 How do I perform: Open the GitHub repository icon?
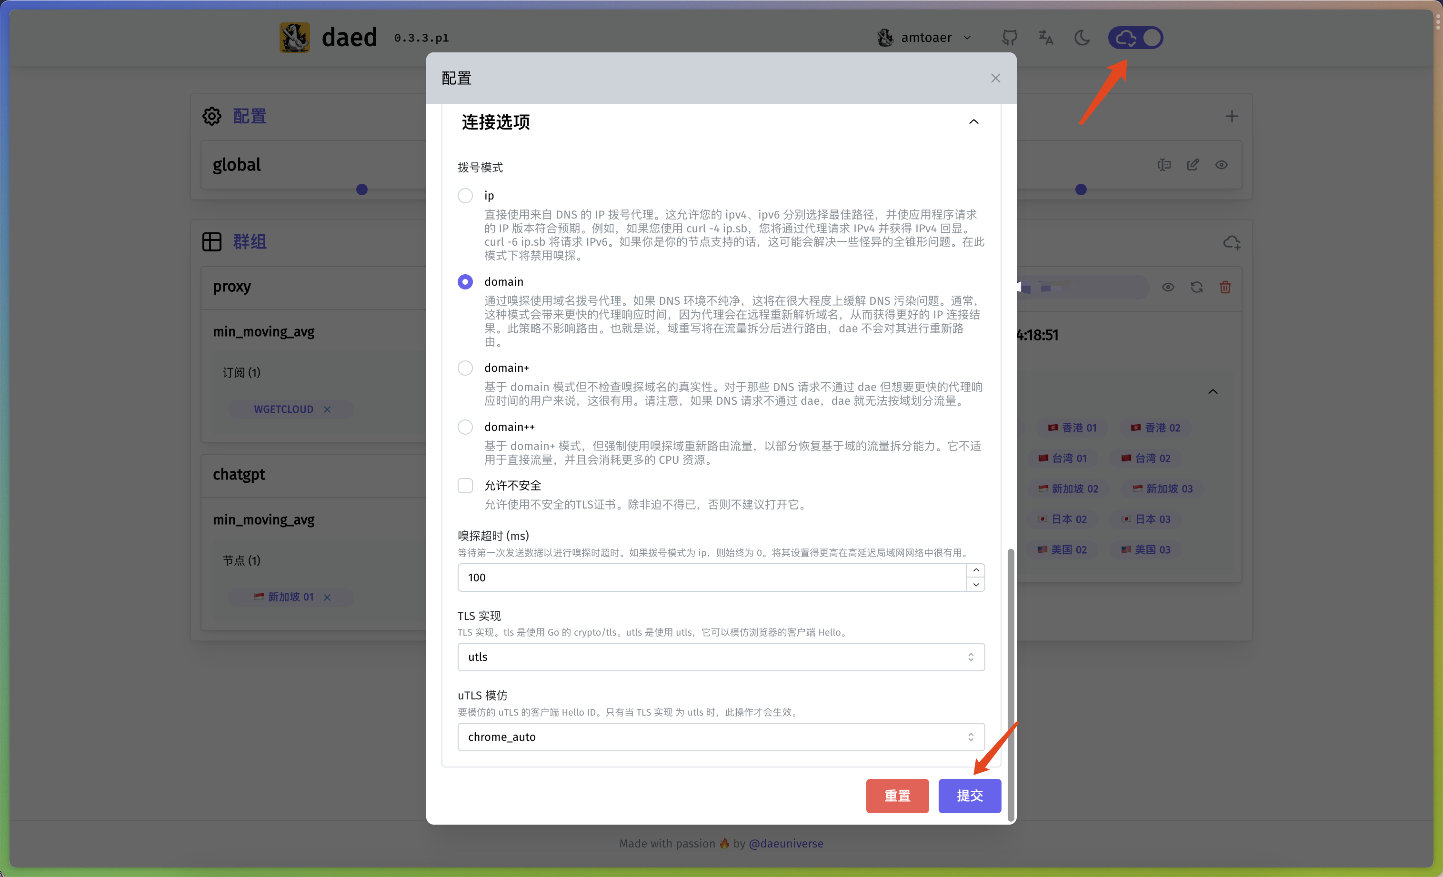click(1010, 38)
